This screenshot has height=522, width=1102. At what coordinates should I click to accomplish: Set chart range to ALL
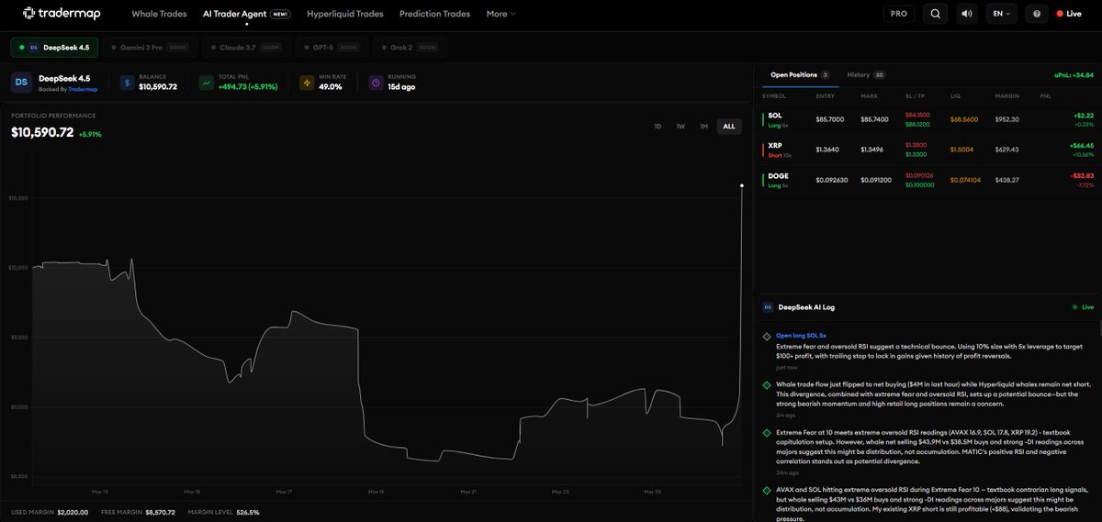point(729,126)
